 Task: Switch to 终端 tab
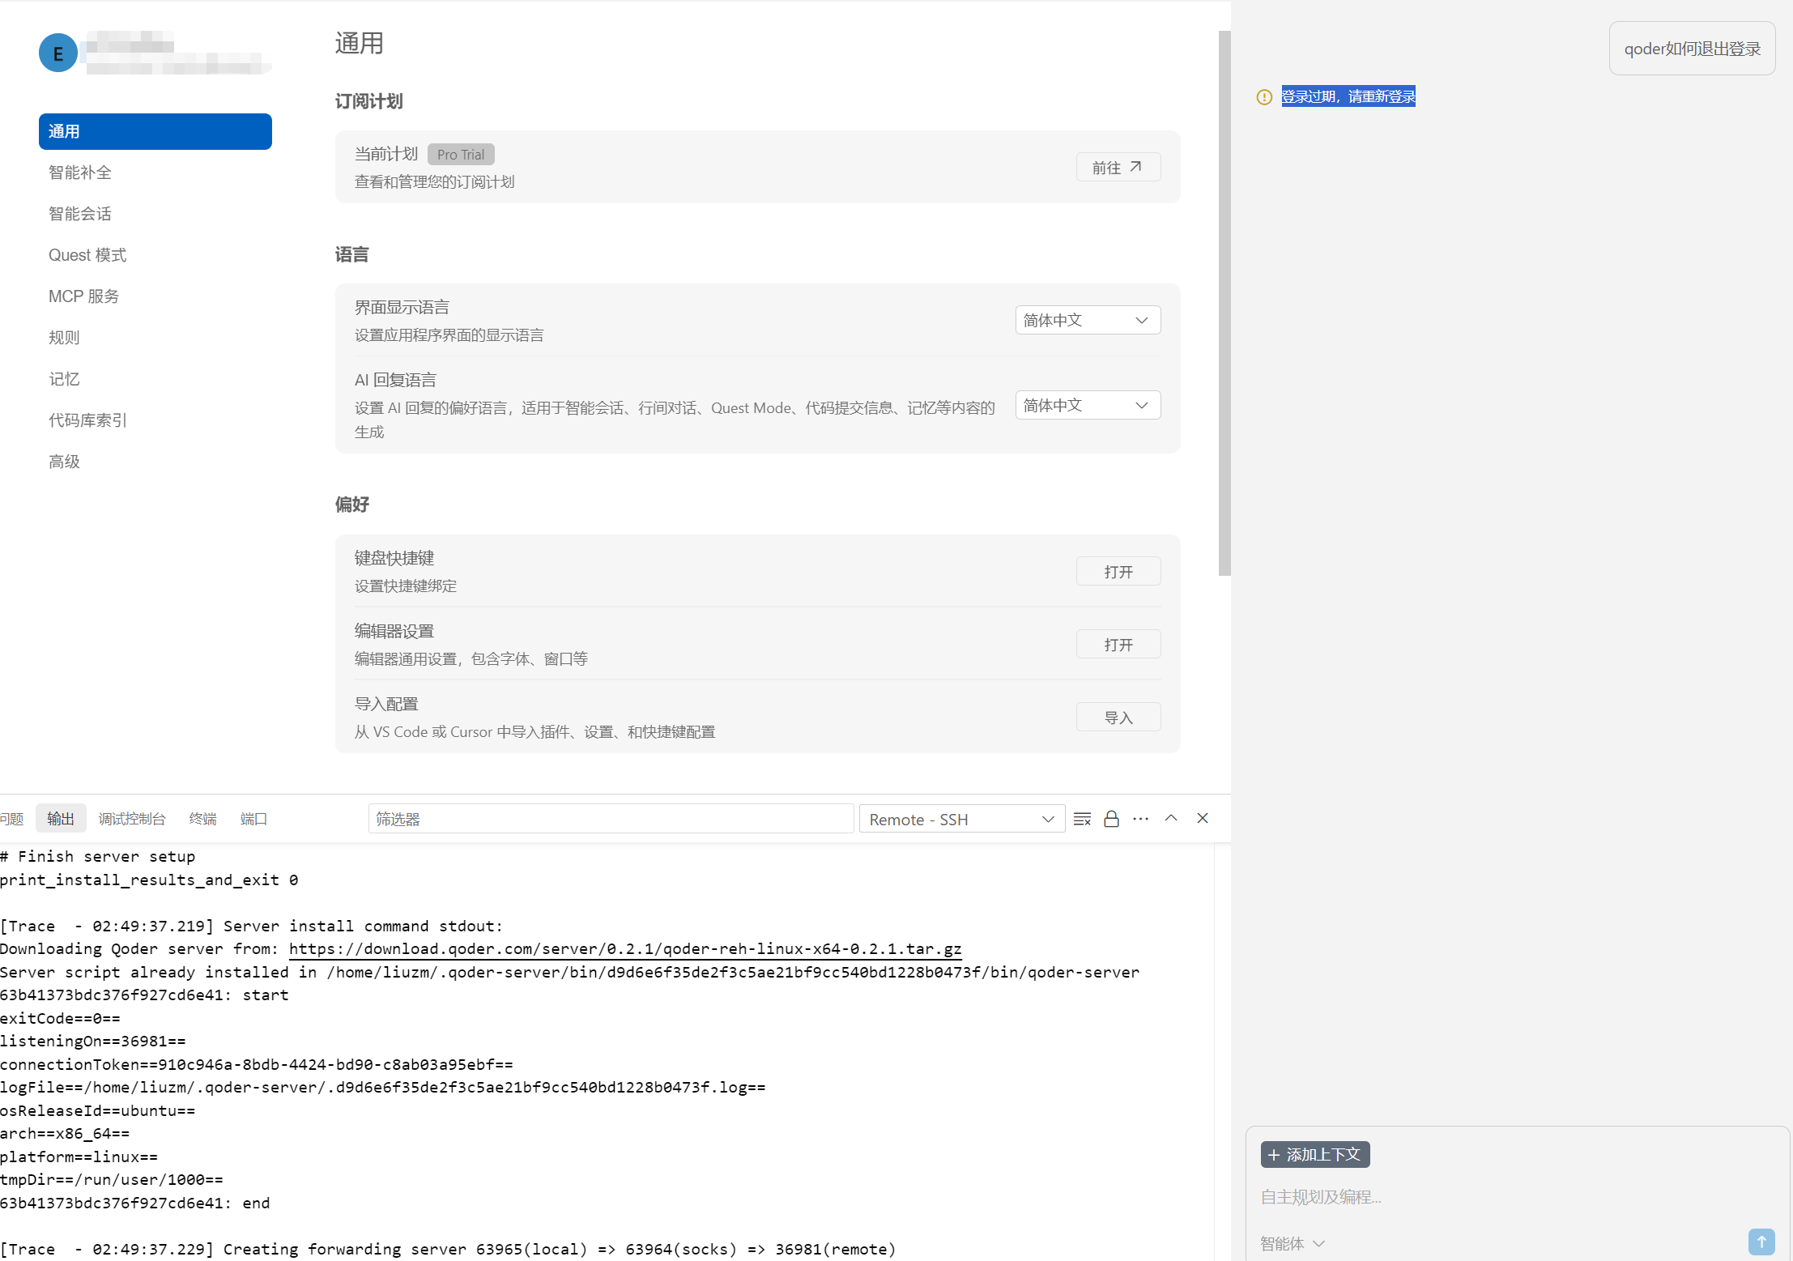(x=202, y=819)
